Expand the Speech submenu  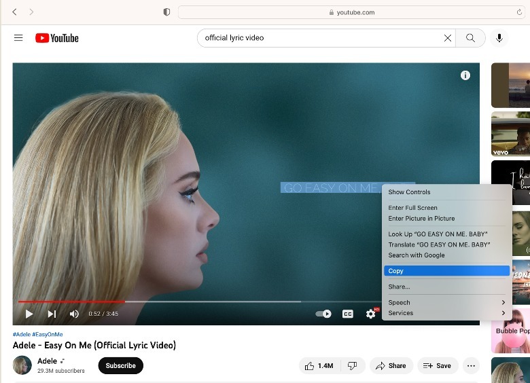click(x=446, y=303)
